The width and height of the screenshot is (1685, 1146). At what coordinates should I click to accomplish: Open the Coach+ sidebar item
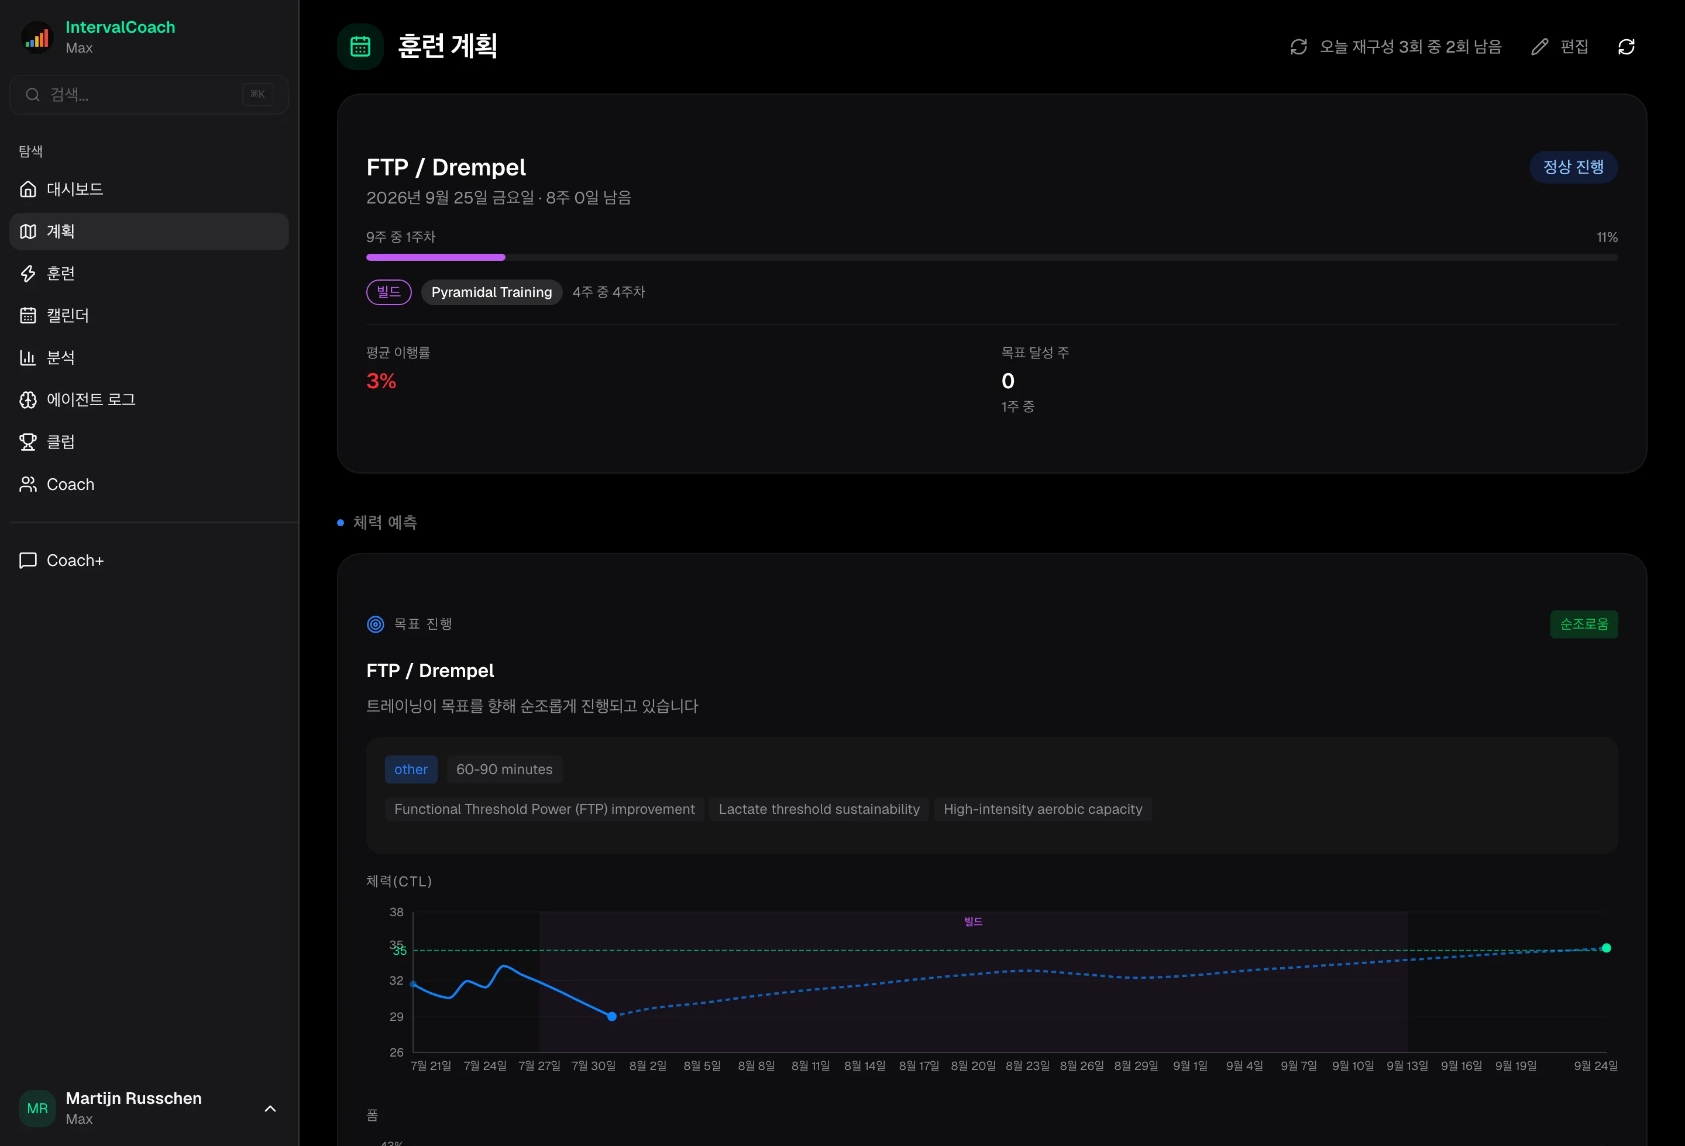[x=149, y=560]
